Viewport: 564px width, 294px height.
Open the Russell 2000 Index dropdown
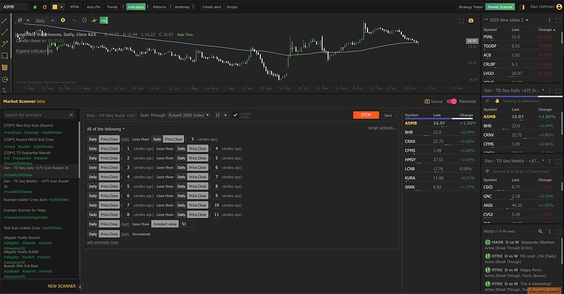189,115
